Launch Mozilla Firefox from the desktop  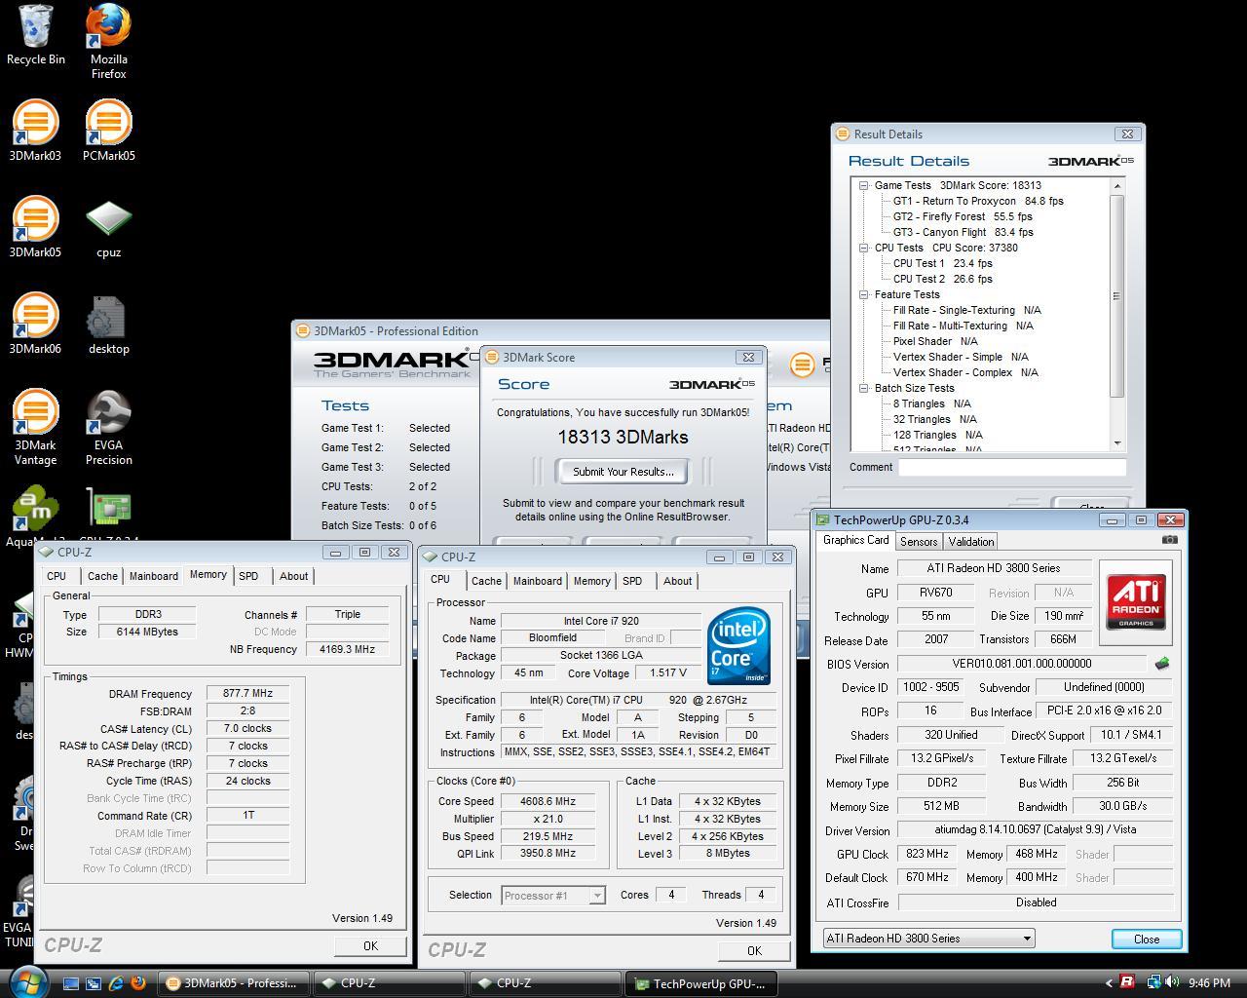[108, 41]
